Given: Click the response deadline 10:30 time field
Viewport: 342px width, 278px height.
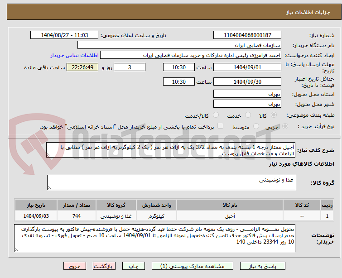Looking at the screenshot, I should pyautogui.click(x=179, y=67).
